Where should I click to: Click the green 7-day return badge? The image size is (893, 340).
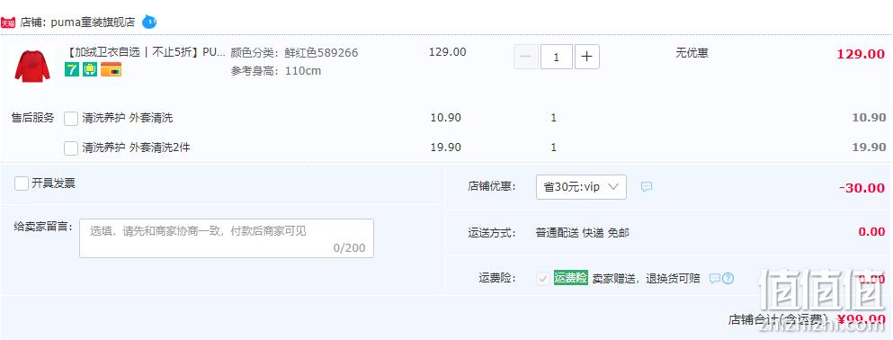72,69
